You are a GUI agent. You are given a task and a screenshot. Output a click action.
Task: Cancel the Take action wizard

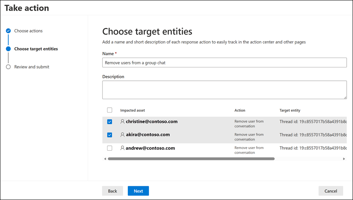point(331,191)
